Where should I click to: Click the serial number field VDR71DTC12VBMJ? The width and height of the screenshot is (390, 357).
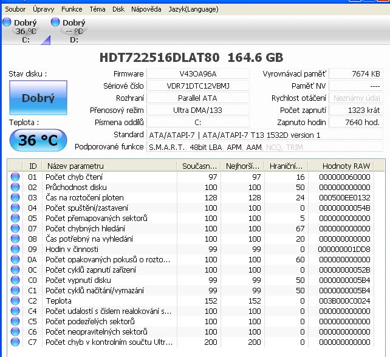tap(198, 86)
